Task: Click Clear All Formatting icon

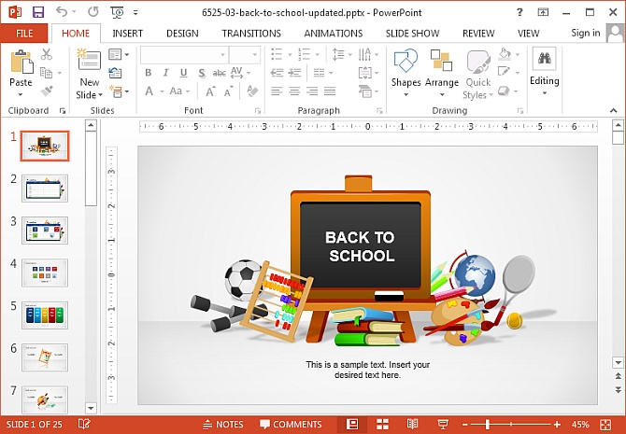Action: click(x=252, y=91)
